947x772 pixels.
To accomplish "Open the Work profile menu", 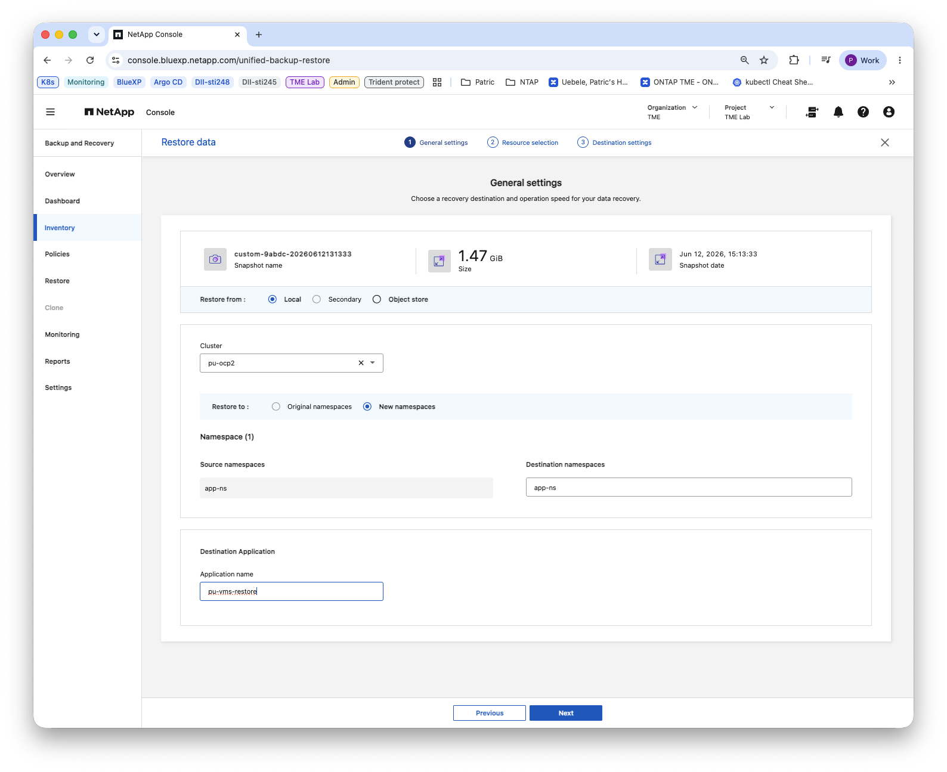I will coord(863,60).
